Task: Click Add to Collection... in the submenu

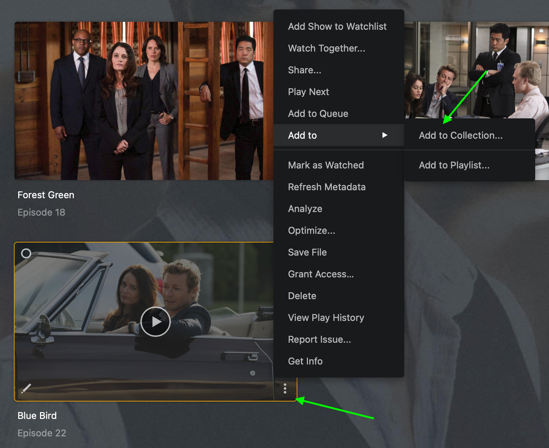Action: [470, 135]
